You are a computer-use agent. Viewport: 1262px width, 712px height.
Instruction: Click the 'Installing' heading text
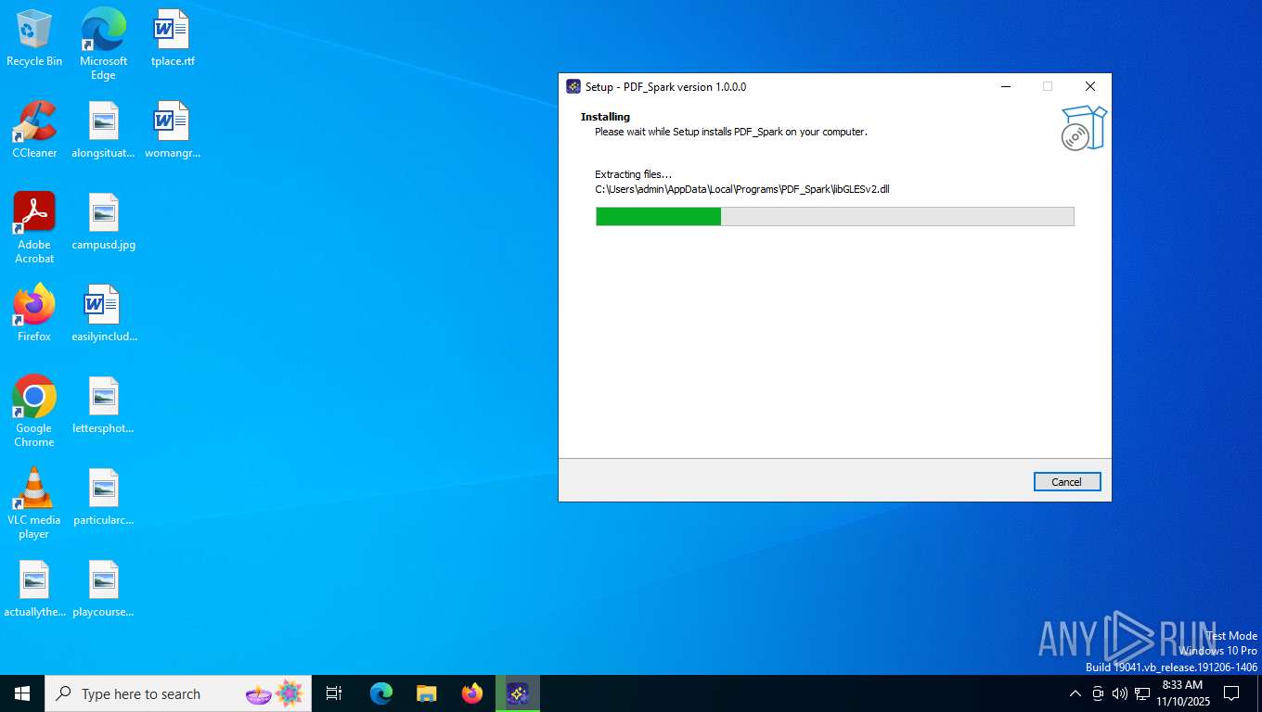point(605,117)
